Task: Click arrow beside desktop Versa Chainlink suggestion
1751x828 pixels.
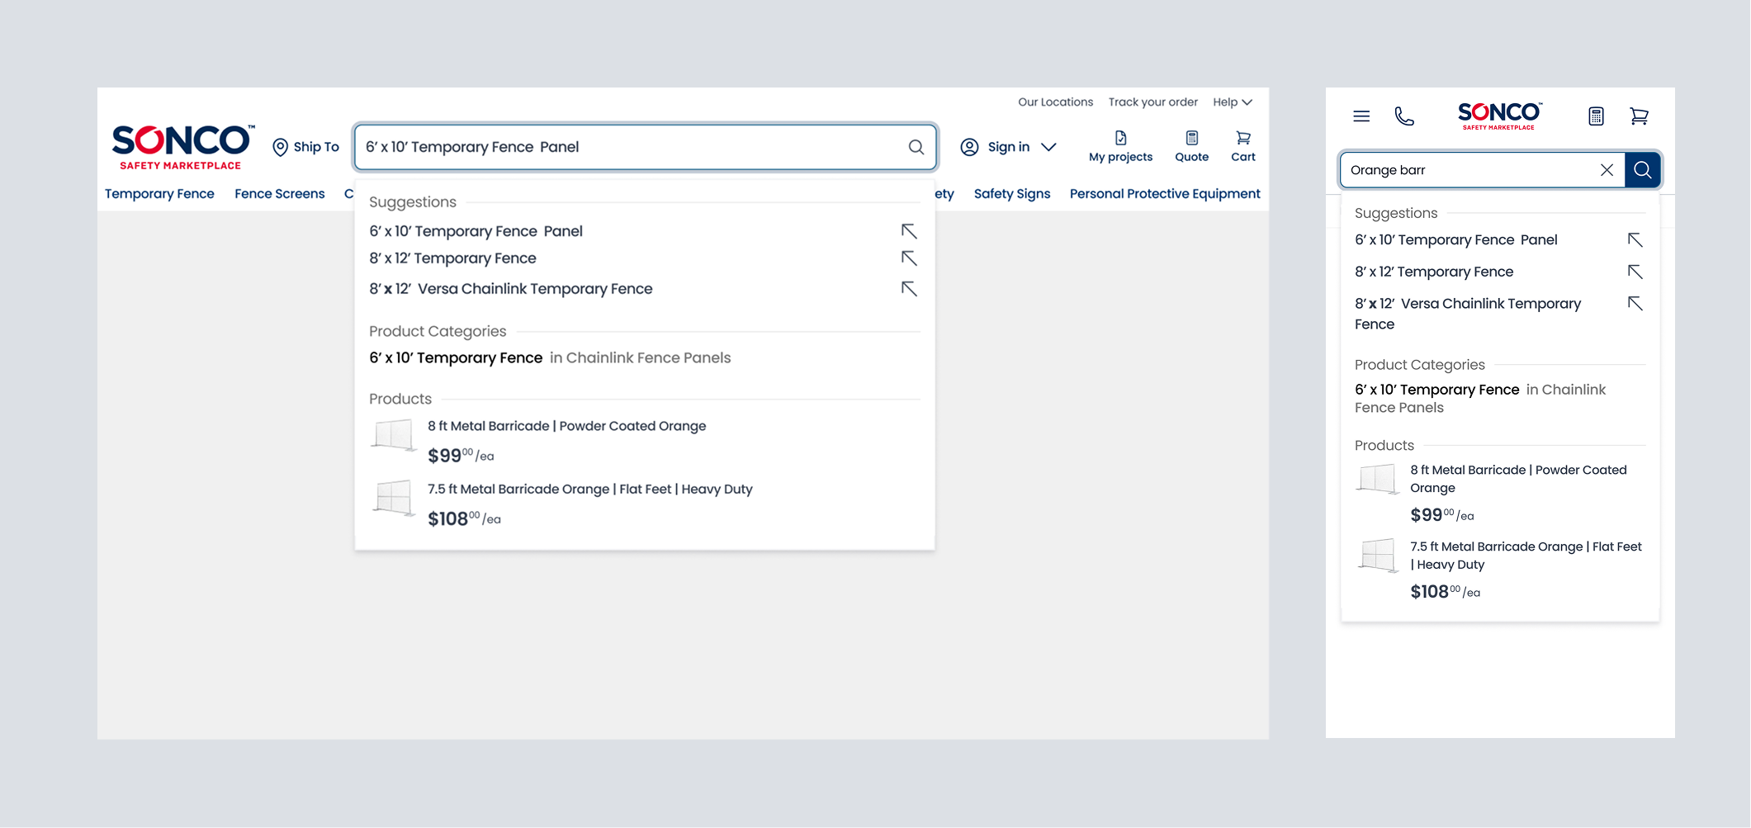Action: [x=909, y=289]
